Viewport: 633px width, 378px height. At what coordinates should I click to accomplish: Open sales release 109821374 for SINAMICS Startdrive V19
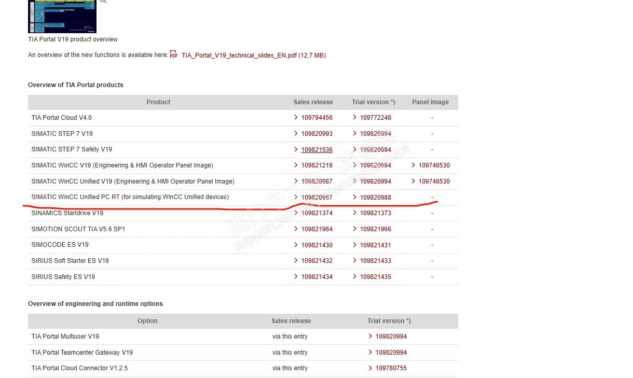pos(317,213)
